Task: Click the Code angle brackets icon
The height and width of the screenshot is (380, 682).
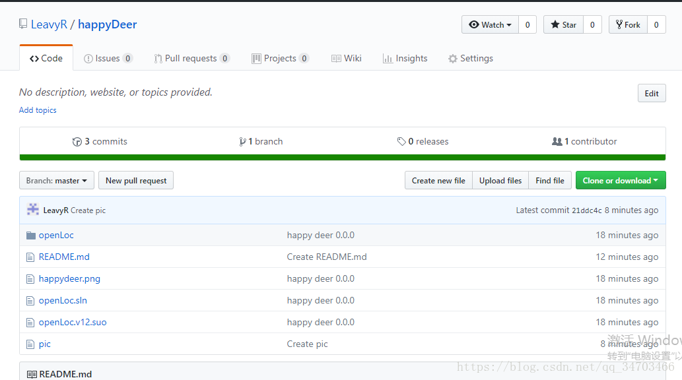Action: point(34,59)
